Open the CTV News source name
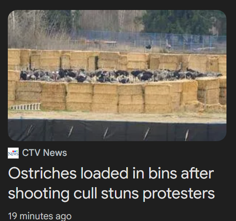236x221 pixels. [x=45, y=153]
